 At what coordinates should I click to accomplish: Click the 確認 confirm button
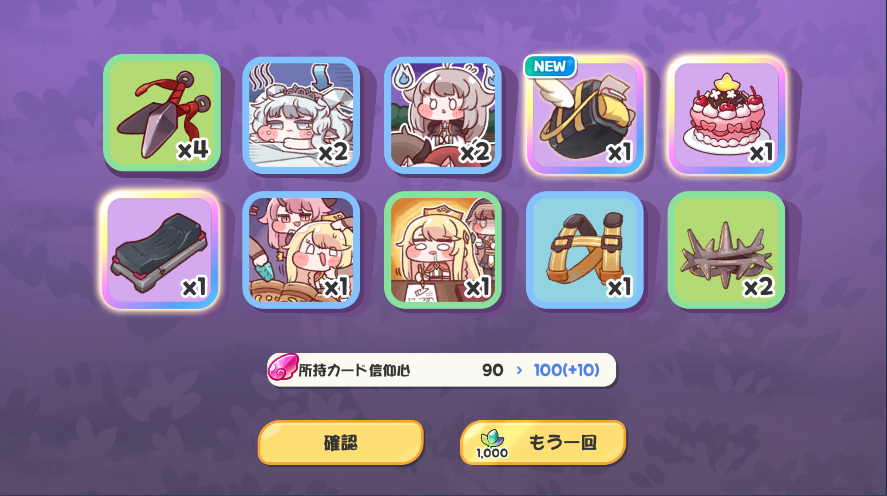click(x=341, y=442)
